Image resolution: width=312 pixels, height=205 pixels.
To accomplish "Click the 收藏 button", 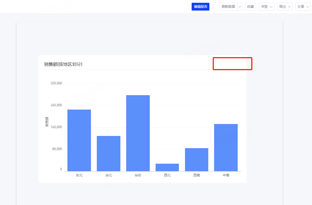I will coord(250,7).
